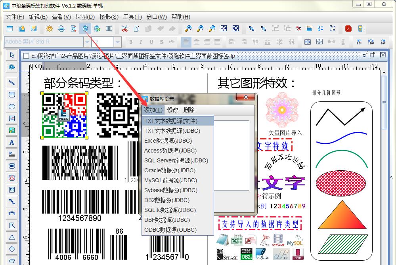Choose Access数据源(JDBC) option
This screenshot has height=265, width=396.
178,151
